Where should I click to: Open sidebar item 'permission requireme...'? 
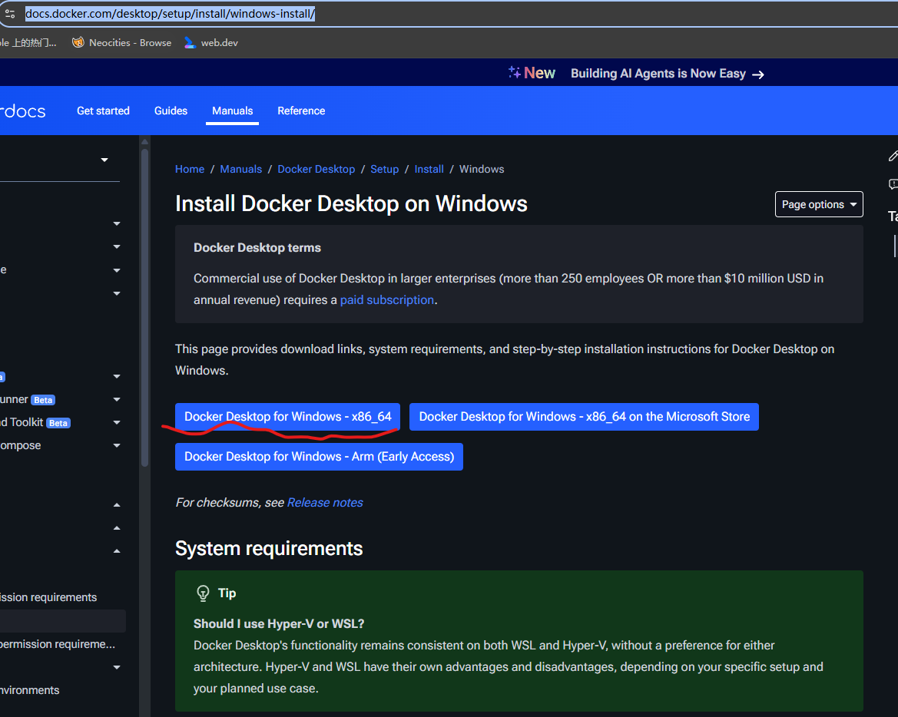[58, 644]
